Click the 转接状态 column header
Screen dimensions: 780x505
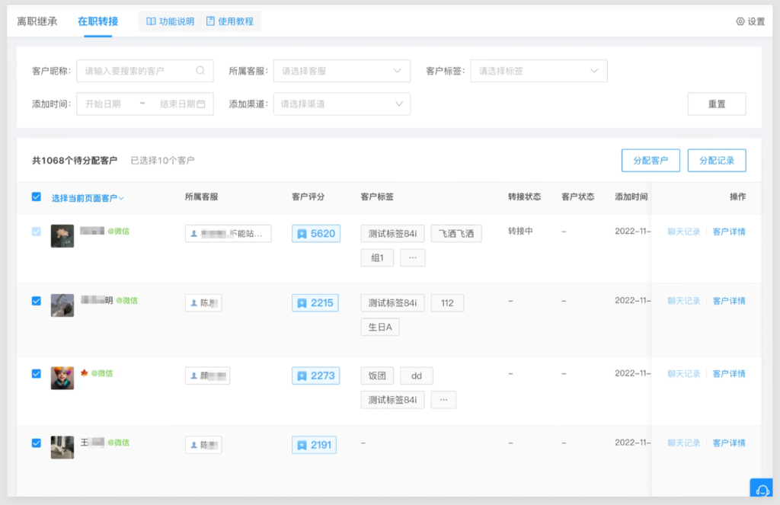click(524, 197)
